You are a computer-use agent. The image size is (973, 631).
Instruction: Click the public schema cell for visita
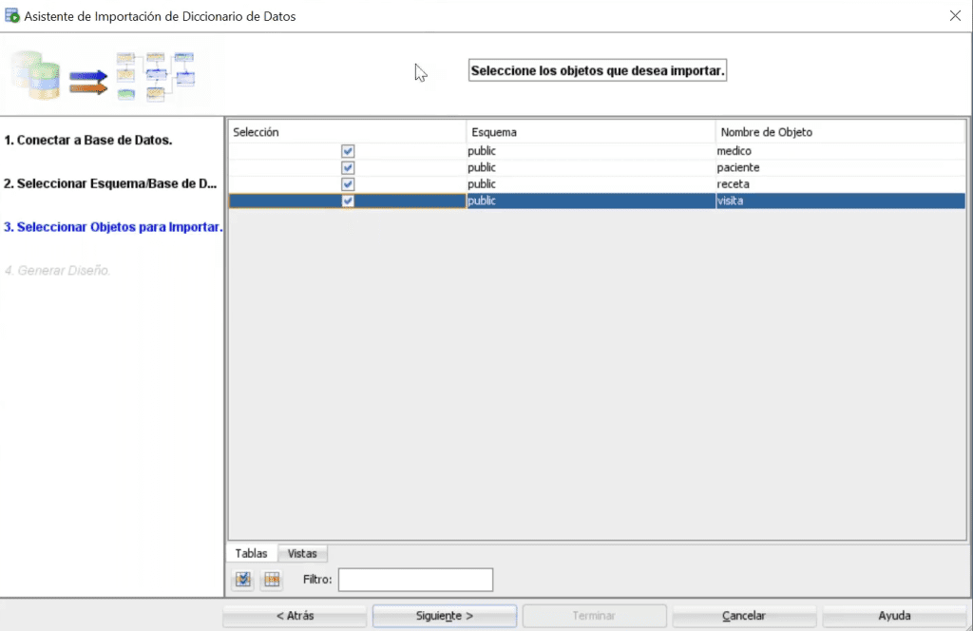(x=591, y=201)
